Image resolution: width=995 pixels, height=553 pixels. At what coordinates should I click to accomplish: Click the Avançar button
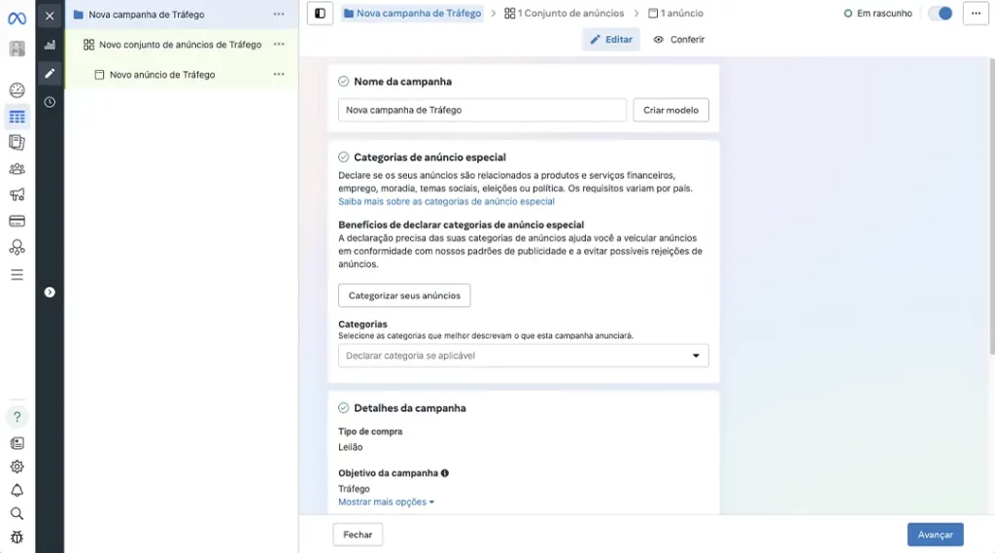click(935, 535)
